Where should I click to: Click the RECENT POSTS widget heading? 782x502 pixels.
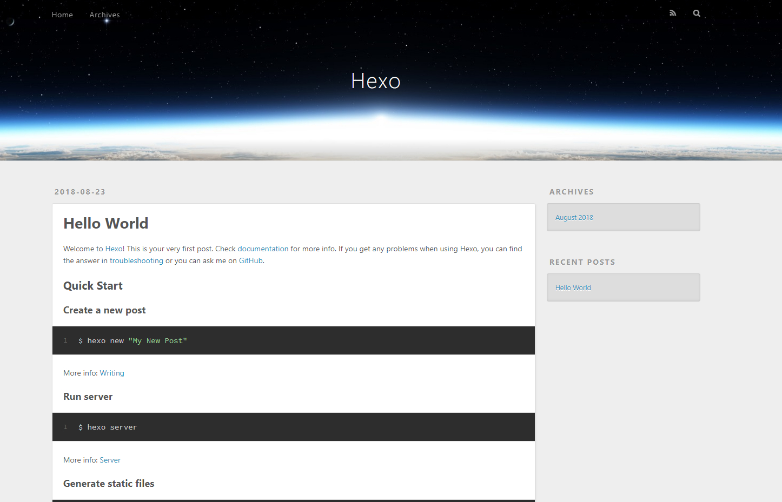[582, 262]
